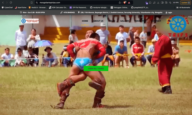
Task: Toggle the browser sidebar panel icon
Action: [162, 3]
